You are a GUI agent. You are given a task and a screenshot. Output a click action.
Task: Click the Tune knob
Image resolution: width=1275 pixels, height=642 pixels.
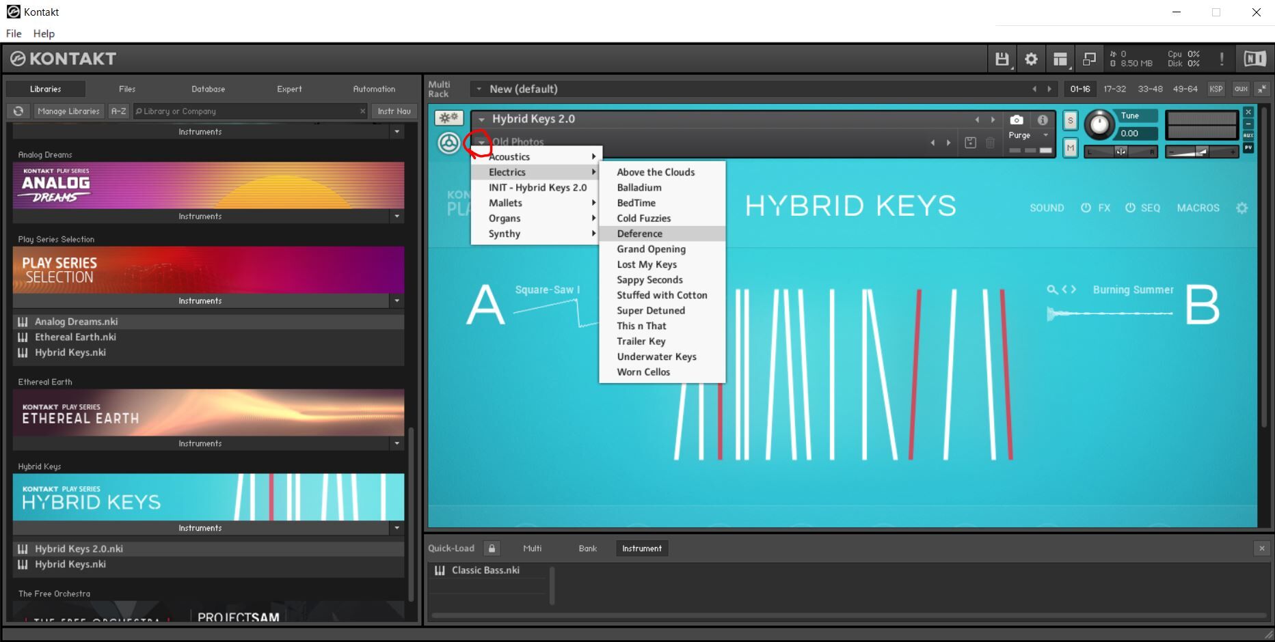1099,124
